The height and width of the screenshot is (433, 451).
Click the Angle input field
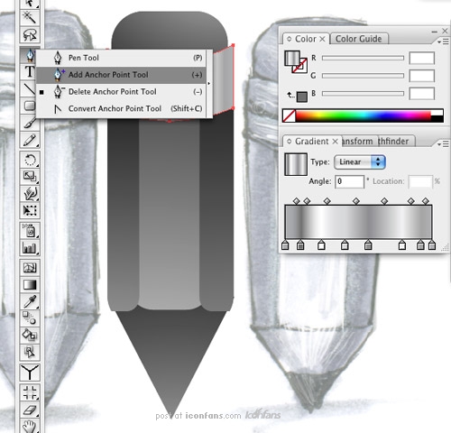click(349, 181)
